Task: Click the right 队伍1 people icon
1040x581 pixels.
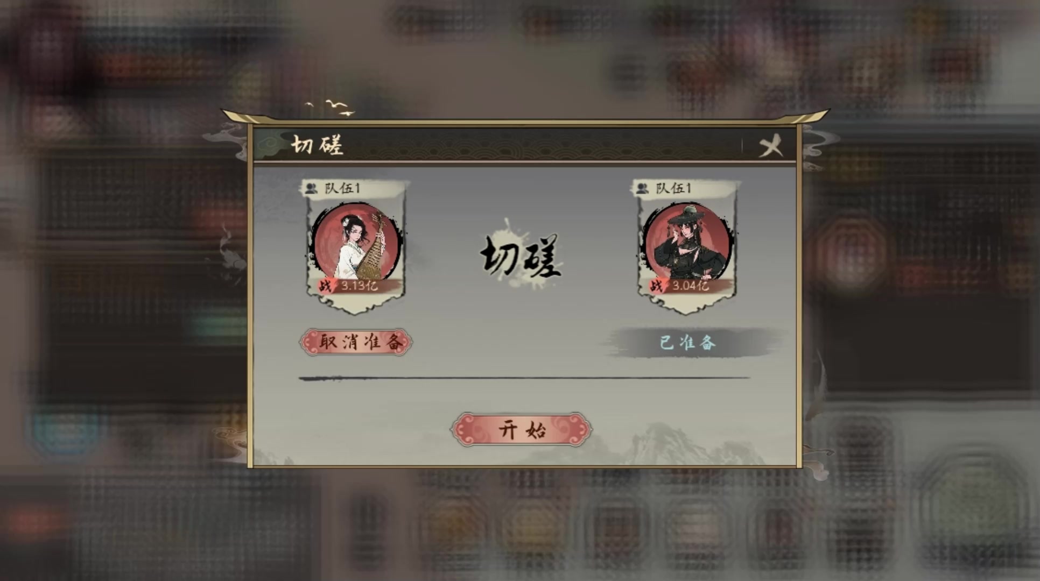Action: pyautogui.click(x=642, y=188)
